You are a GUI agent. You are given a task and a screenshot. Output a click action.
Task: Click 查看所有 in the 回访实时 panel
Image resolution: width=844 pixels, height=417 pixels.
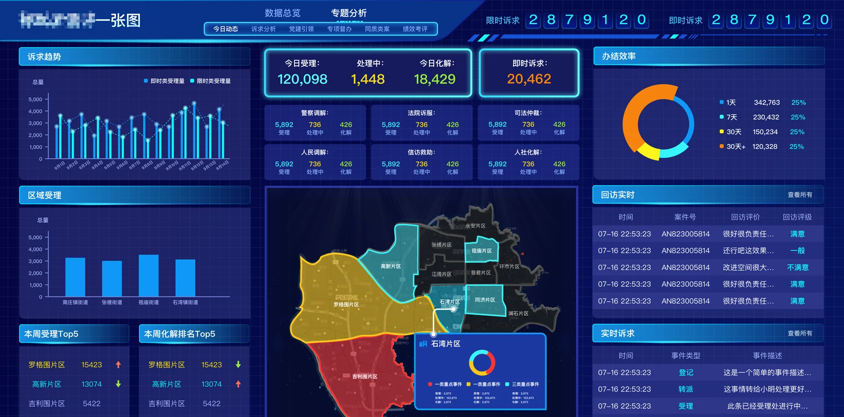point(800,194)
